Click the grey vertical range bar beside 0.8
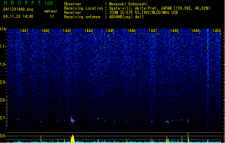The height and width of the screenshot is (143, 225). [7, 111]
